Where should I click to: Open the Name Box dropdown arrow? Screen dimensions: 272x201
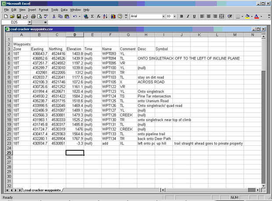29,22
